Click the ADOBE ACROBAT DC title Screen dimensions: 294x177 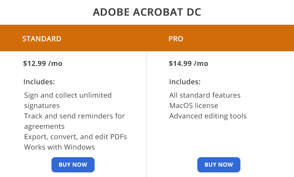[x=147, y=12]
